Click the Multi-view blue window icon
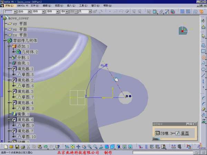The image size is (207, 155). click(x=107, y=147)
